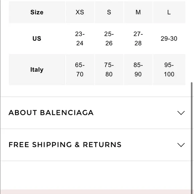Click the US row label

37,38
